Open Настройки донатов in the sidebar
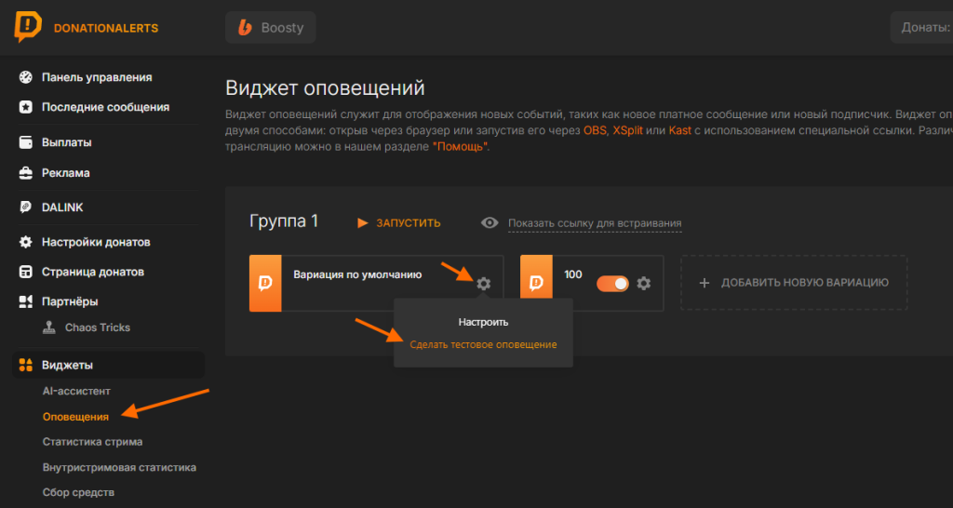This screenshot has width=953, height=508. [96, 242]
